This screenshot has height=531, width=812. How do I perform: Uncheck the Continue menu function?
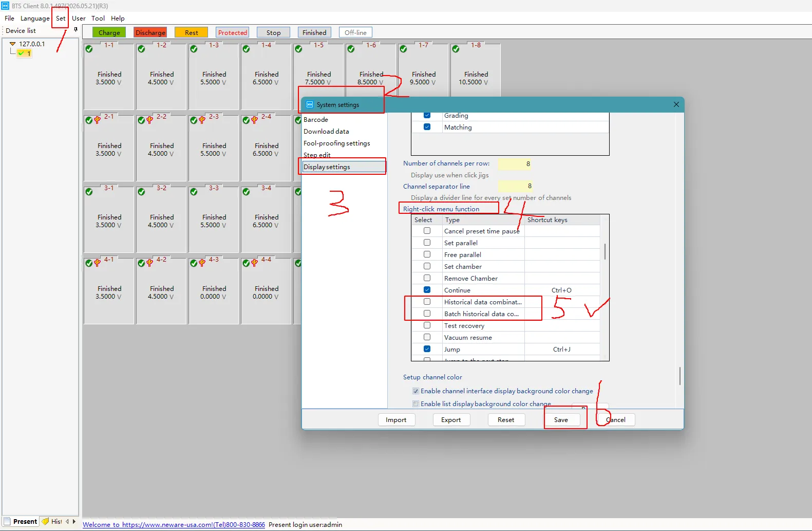[427, 290]
